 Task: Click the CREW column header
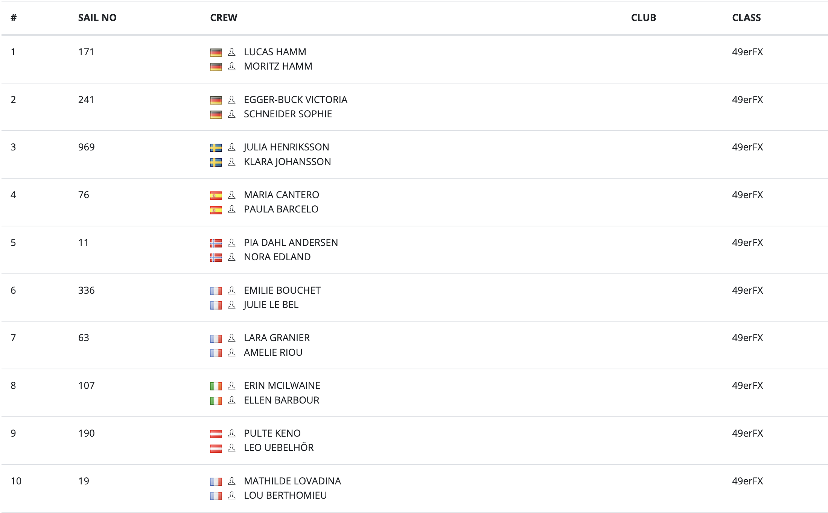(x=224, y=18)
